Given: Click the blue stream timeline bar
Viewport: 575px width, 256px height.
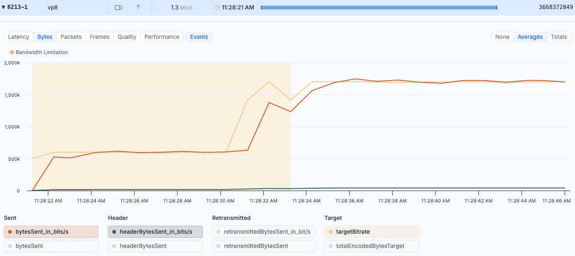Looking at the screenshot, I should click(379, 8).
